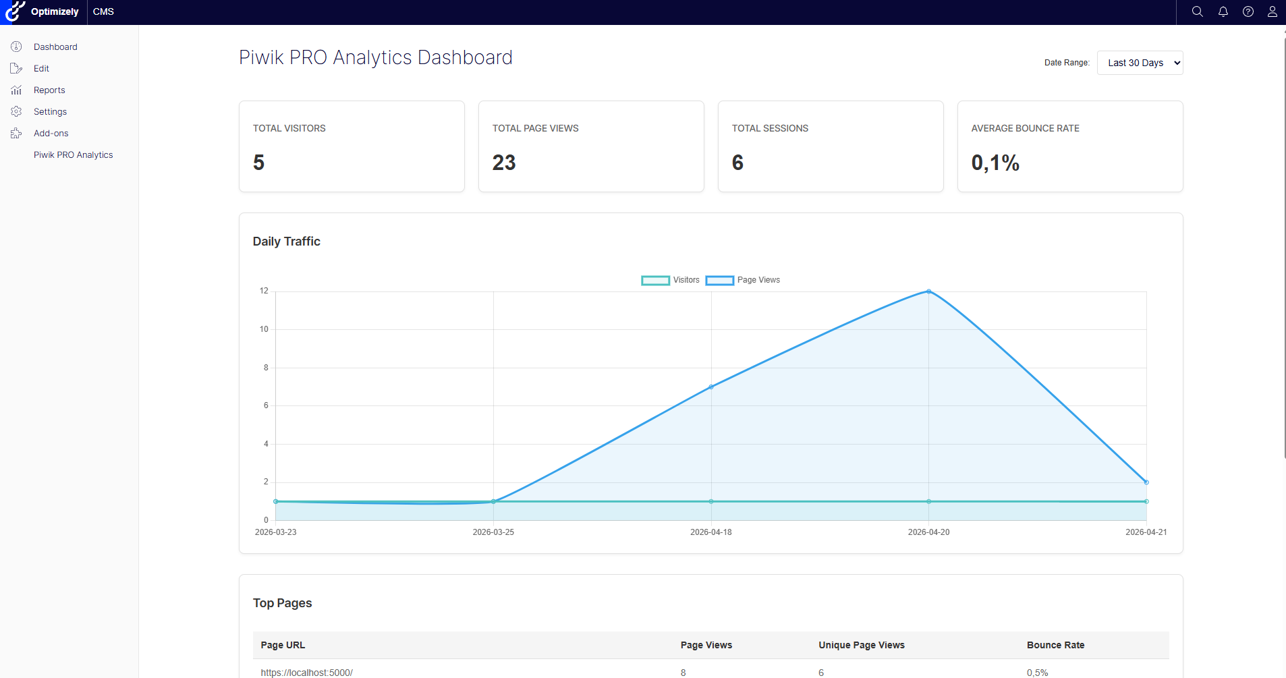The height and width of the screenshot is (678, 1286).
Task: Open the user profile icon
Action: [x=1273, y=11]
